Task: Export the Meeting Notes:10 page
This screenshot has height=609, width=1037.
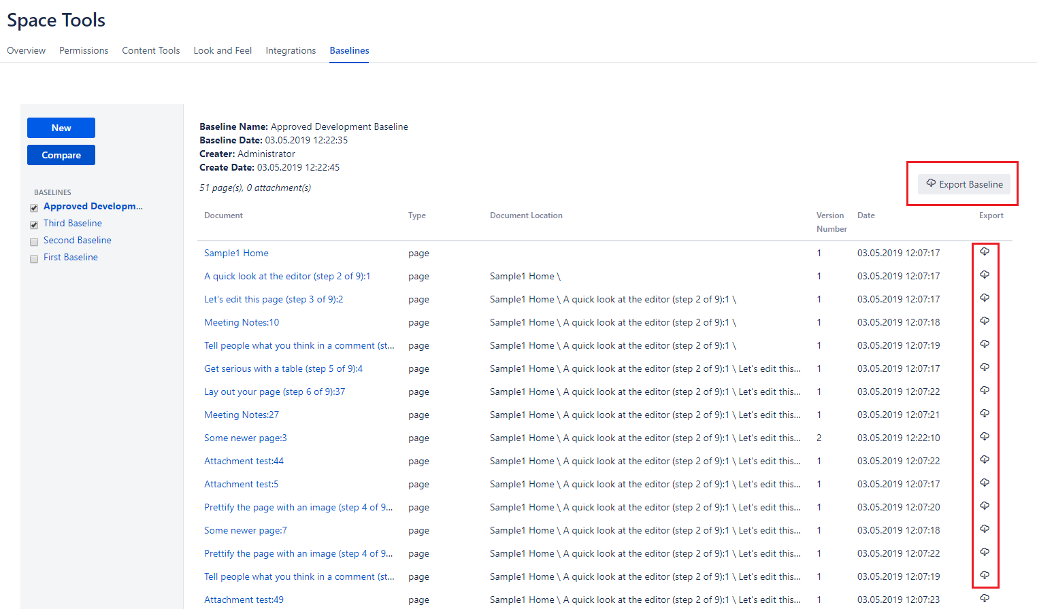Action: click(984, 321)
